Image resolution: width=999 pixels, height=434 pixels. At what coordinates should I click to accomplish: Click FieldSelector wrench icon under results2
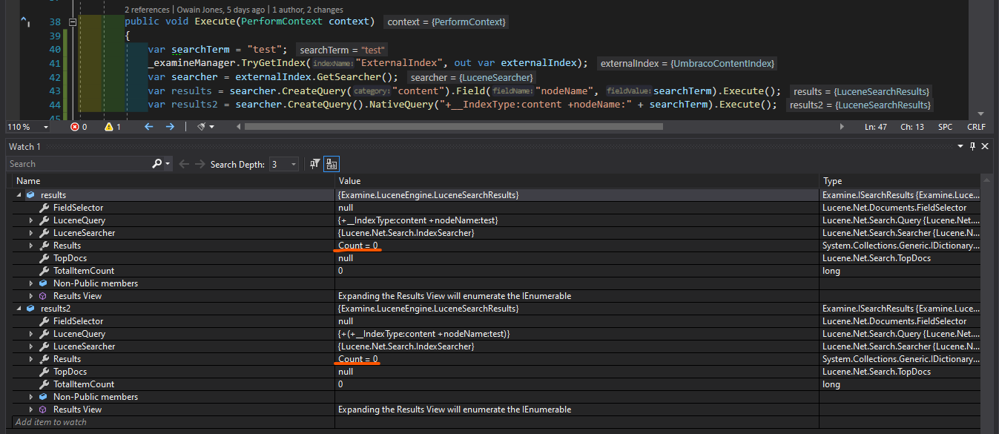coord(43,321)
